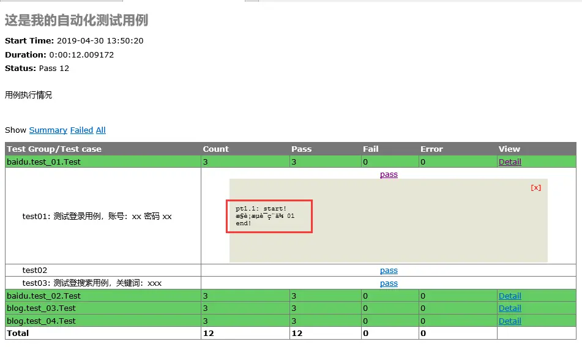
Task: Click the Fail column header
Action: coord(371,149)
